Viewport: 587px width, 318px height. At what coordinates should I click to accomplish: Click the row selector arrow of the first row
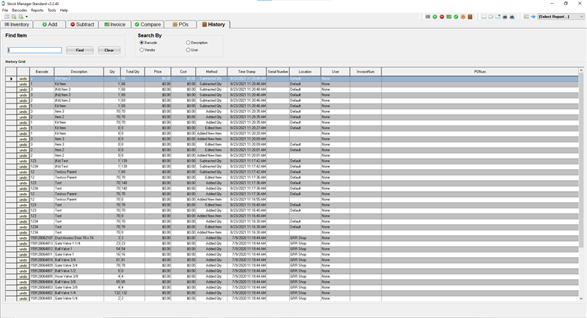[x=11, y=79]
